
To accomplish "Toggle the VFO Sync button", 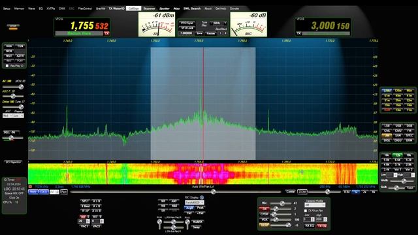I will [187, 23].
